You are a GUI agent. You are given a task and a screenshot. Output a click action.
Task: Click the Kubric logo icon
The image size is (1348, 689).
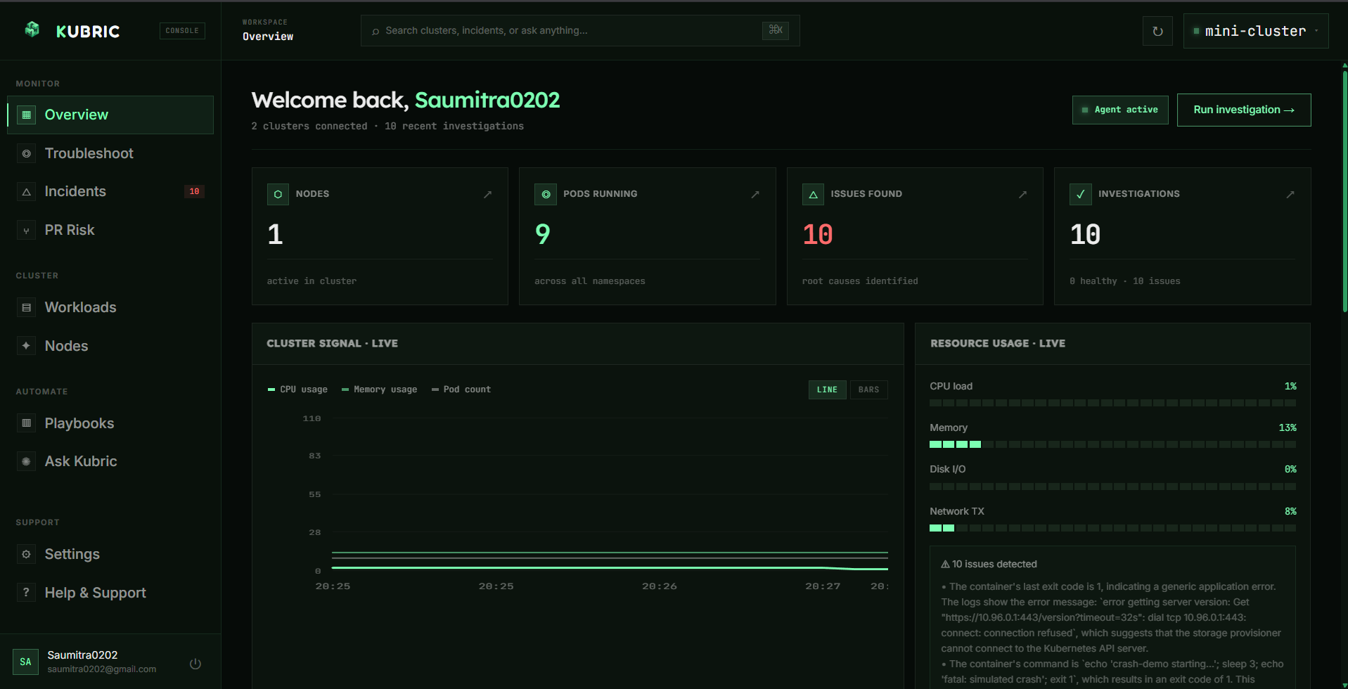point(32,30)
